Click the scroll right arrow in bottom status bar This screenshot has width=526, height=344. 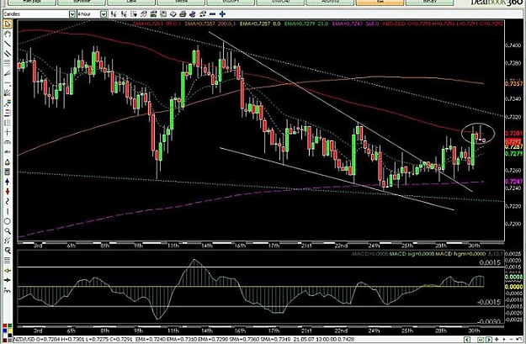[490, 339]
